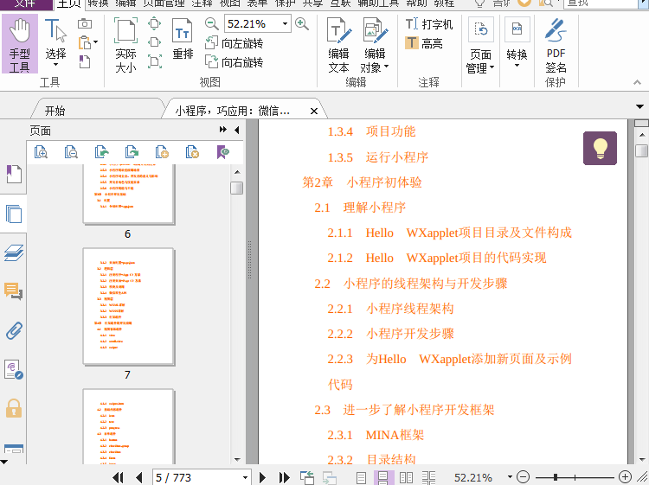Go to the previous page
Image resolution: width=649 pixels, height=485 pixels.
click(x=139, y=477)
